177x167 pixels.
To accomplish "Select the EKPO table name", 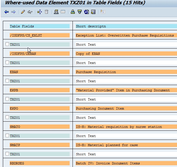I will (x=14, y=108).
